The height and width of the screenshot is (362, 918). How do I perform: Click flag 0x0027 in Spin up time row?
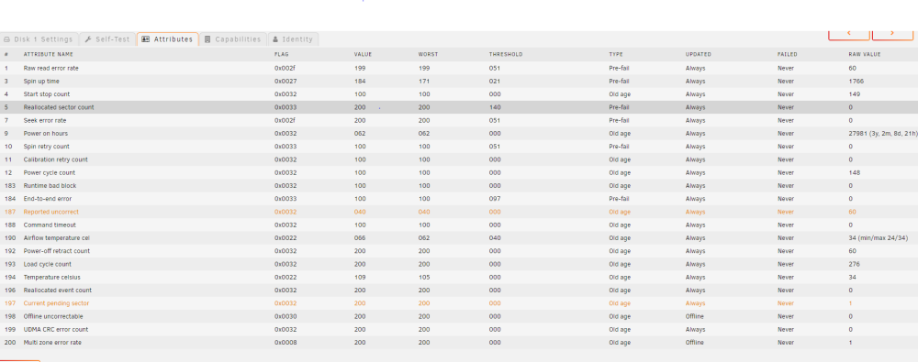[285, 82]
